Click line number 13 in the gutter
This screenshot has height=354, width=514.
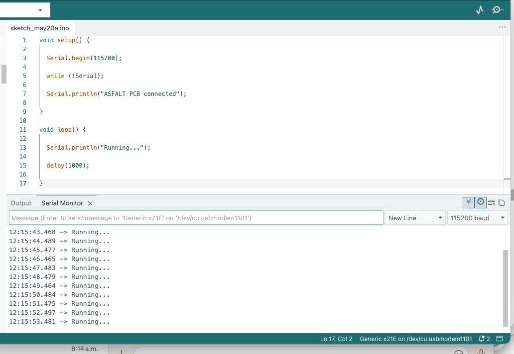22,148
